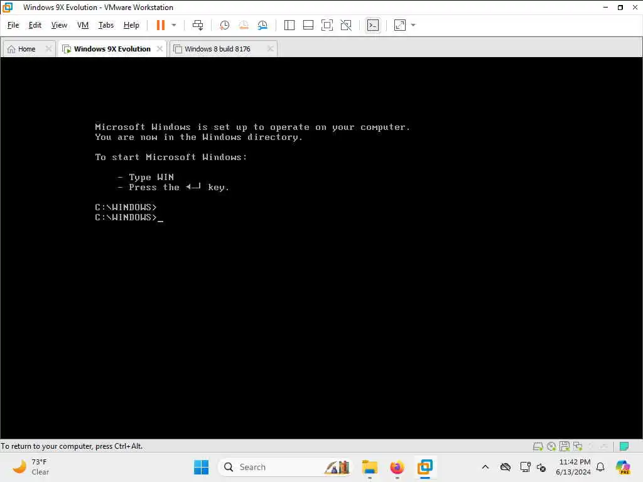
Task: Close the Windows 8 build 8176 tab
Action: coord(270,49)
